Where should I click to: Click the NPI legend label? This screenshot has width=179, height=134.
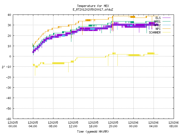coord(158,29)
